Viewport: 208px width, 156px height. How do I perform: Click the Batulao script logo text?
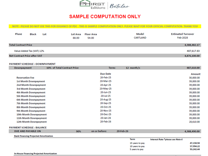click(119, 6)
